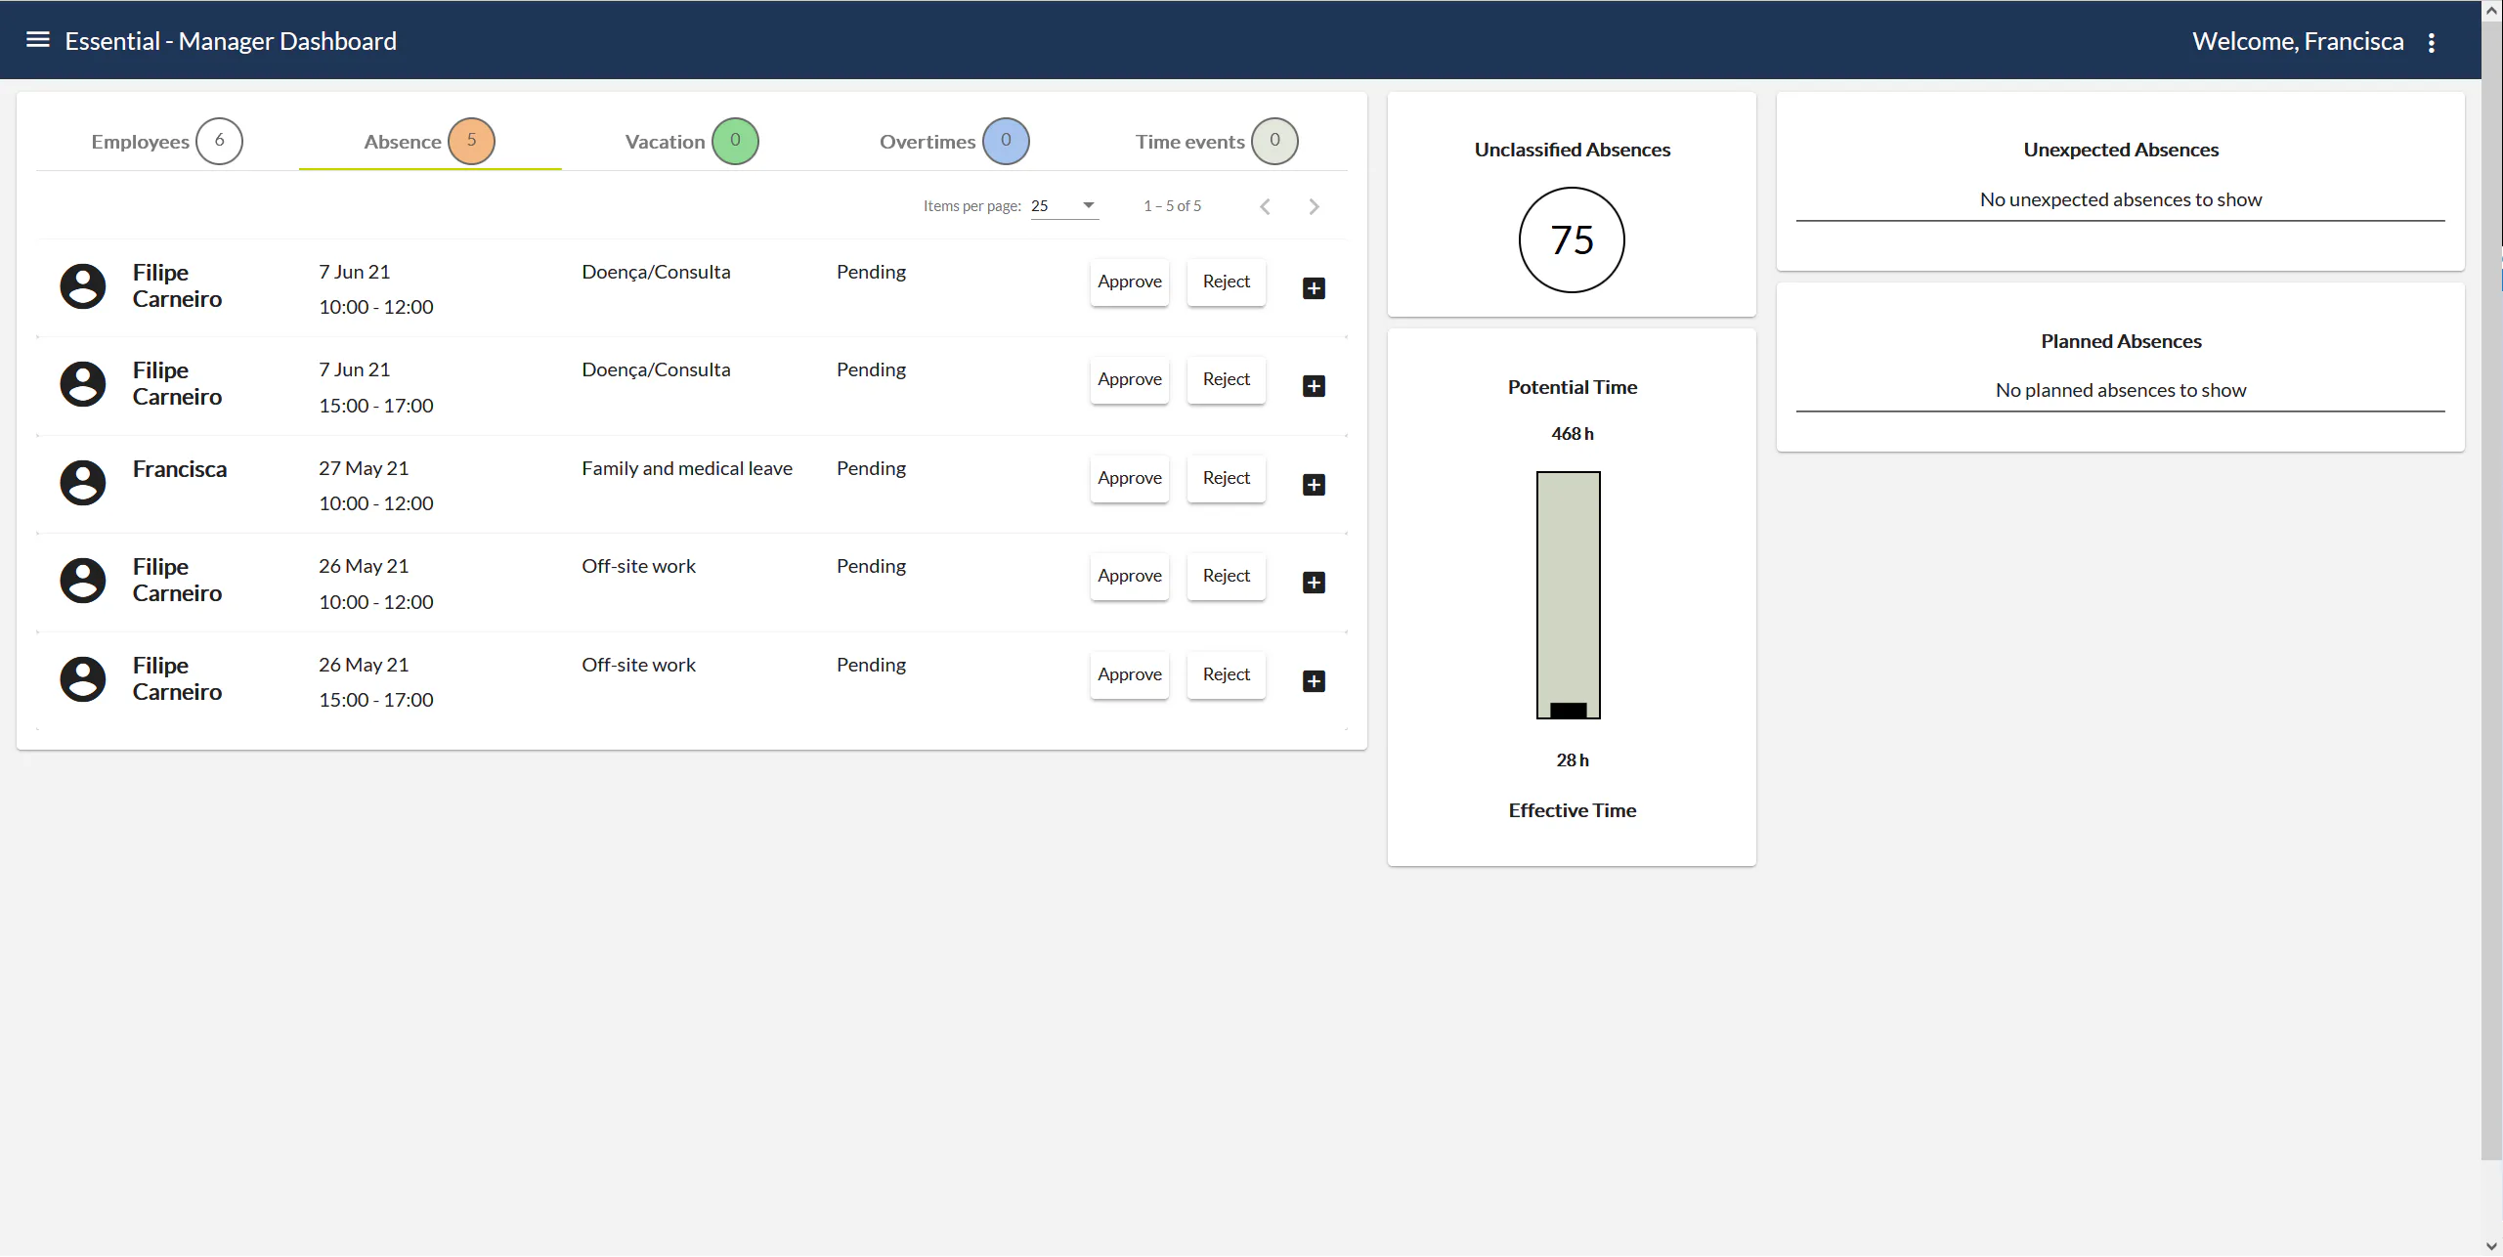This screenshot has width=2503, height=1257.
Task: Open the three-dot options menu beside Welcome
Action: tap(2432, 42)
